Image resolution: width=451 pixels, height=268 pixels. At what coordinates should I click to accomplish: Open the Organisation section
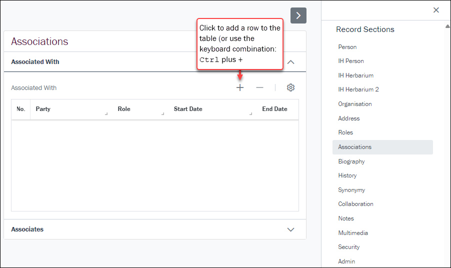pos(355,104)
